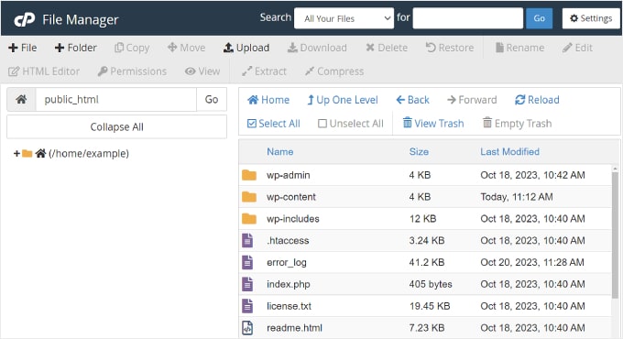This screenshot has height=339, width=623.
Task: Open the HTML Editor tool
Action: 44,71
